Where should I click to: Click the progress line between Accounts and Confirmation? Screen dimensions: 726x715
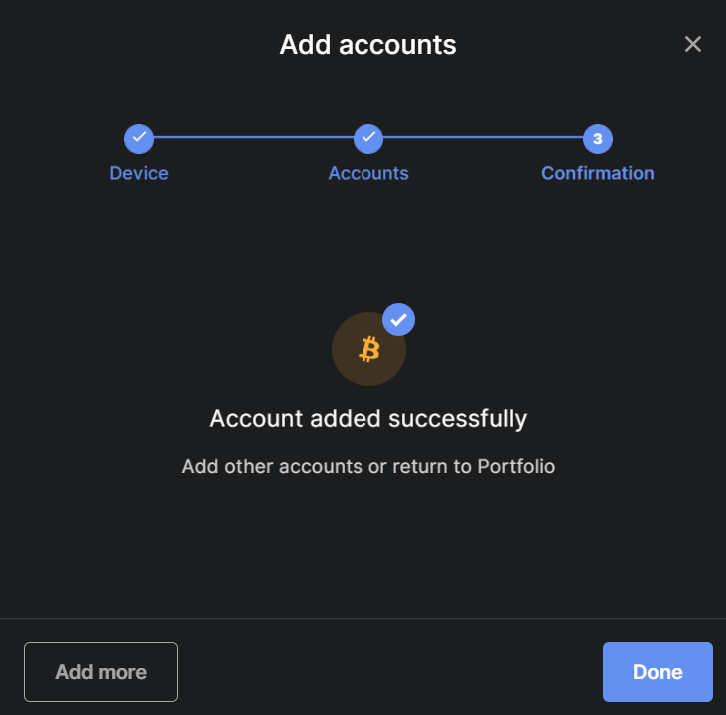(x=483, y=137)
